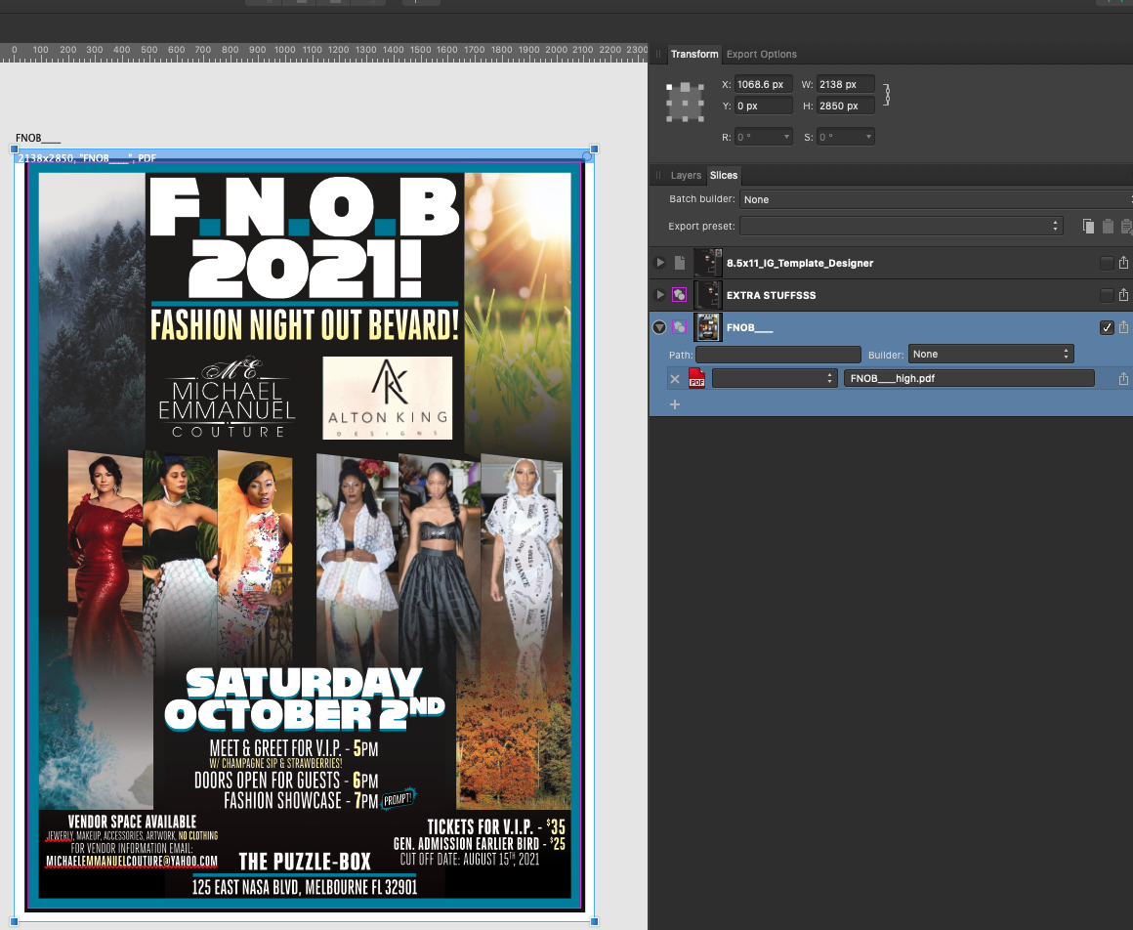Image resolution: width=1133 pixels, height=930 pixels.
Task: Click the slice's top-right corner handle
Action: coord(594,149)
